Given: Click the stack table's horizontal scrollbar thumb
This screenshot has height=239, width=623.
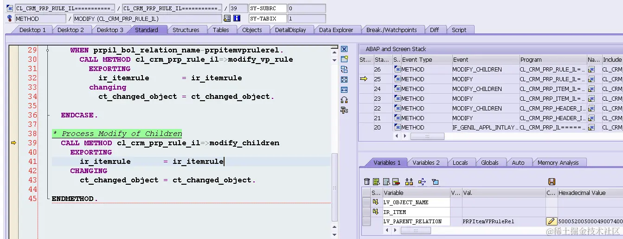Looking at the screenshot, I should coord(427,136).
